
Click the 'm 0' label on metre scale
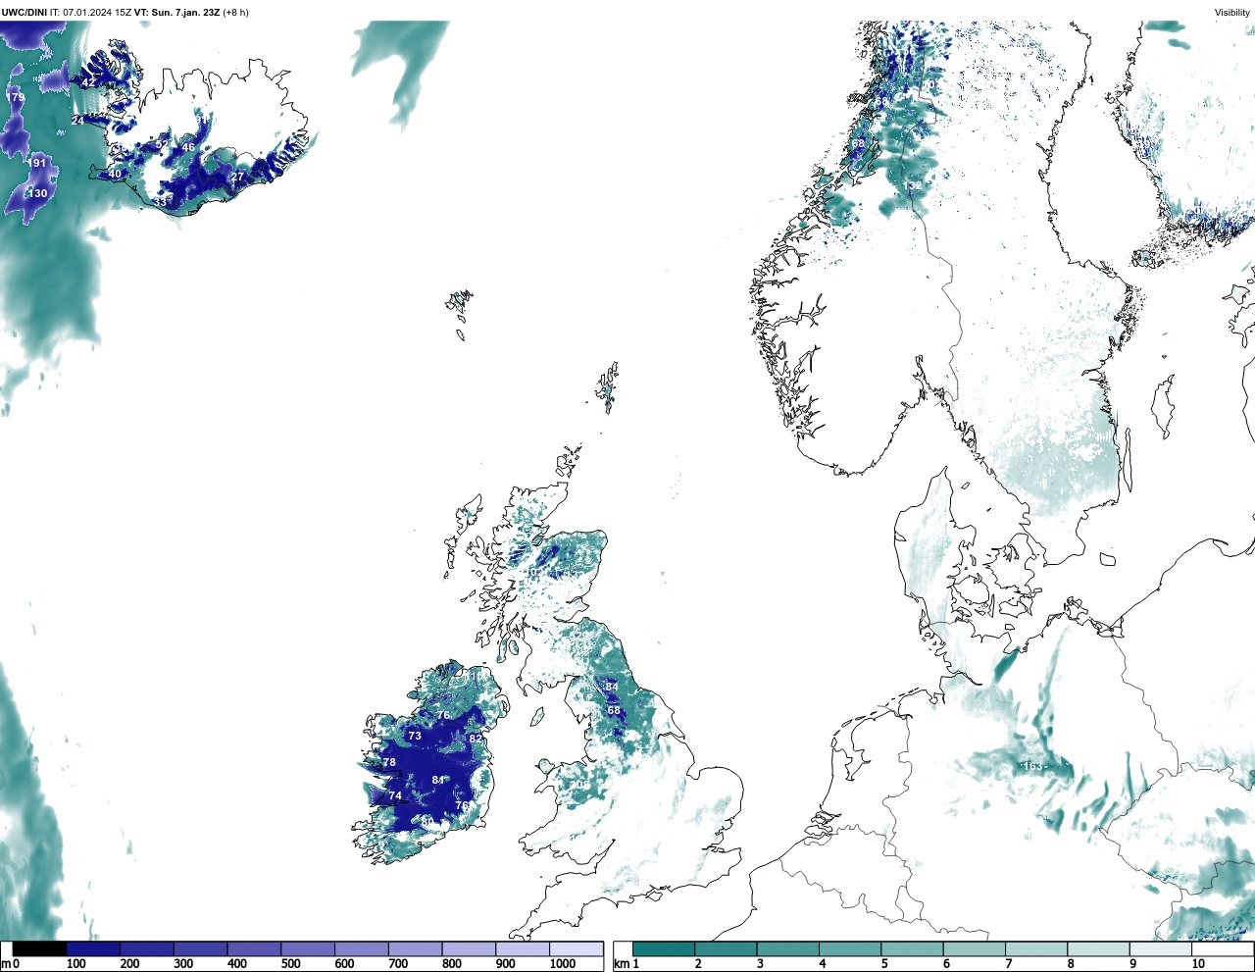[10, 964]
